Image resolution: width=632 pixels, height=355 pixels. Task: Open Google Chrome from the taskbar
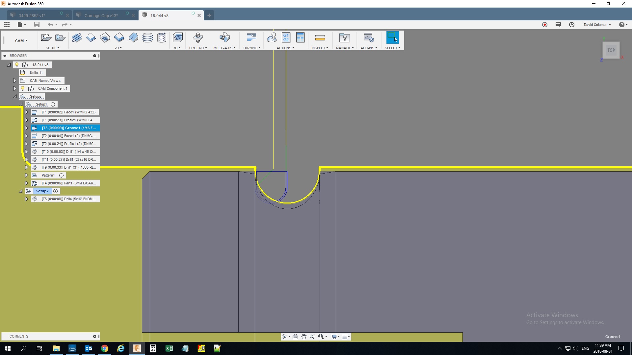[x=105, y=348]
